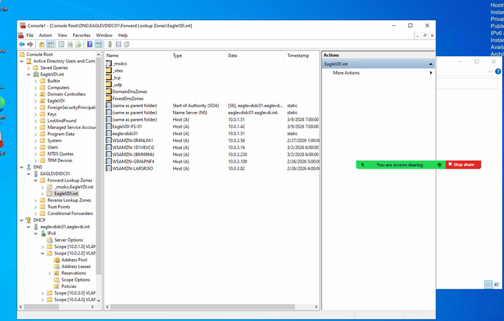Collapse the DNS root node
This screenshot has width=504, height=321.
[21, 167]
